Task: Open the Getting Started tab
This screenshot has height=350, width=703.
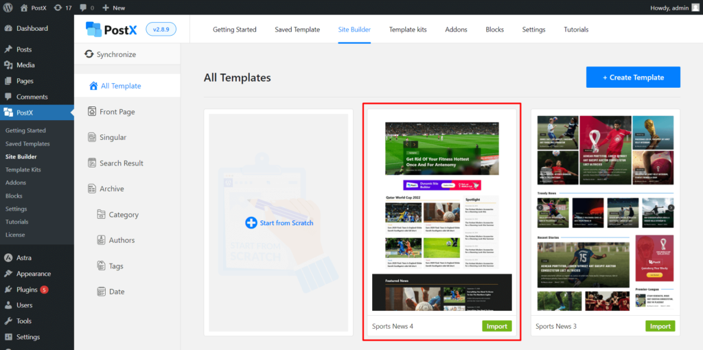Action: 235,30
